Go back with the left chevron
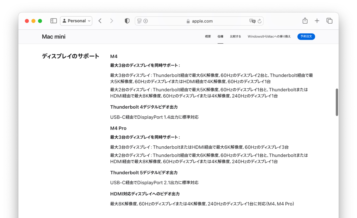357x218 pixels. [100, 21]
